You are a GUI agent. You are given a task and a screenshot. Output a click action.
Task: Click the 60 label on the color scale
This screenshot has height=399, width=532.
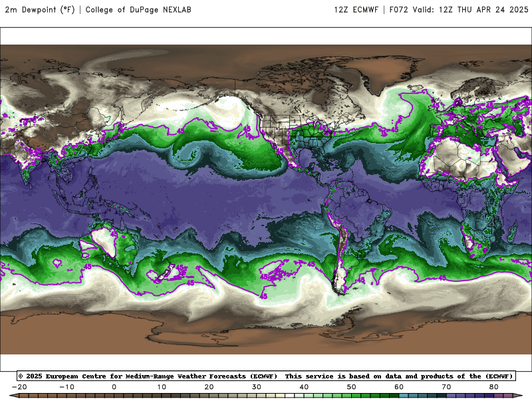tap(399, 387)
